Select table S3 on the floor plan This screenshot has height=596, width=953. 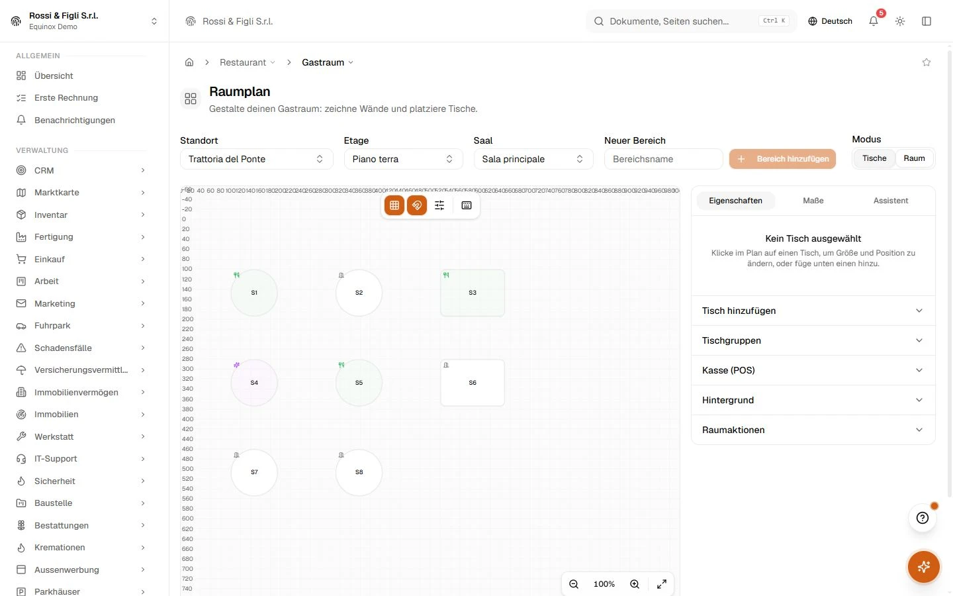(473, 293)
